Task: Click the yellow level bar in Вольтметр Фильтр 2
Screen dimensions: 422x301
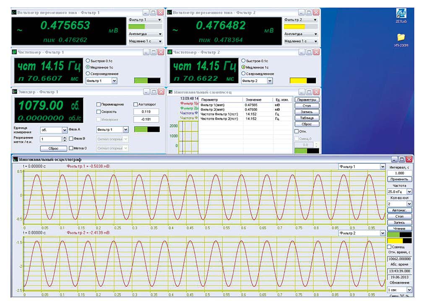Action: pos(301,26)
